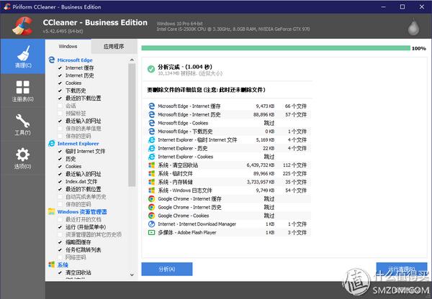
Task: Click the Internet Download Manager row icon
Action: (151, 224)
